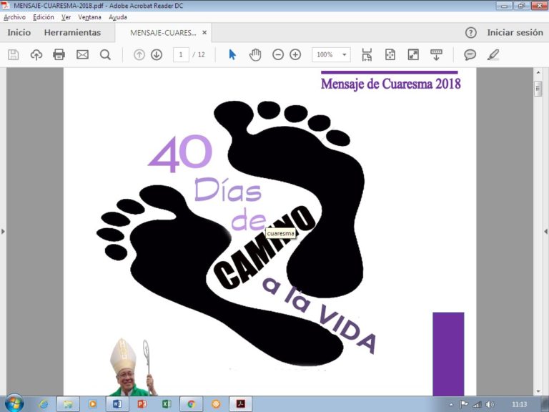Screen dimensions: 549x412
Task: Send file by email envelope icon
Action: 82,55
